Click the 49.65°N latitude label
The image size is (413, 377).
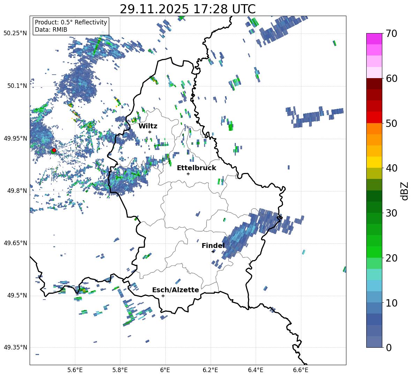15,243
